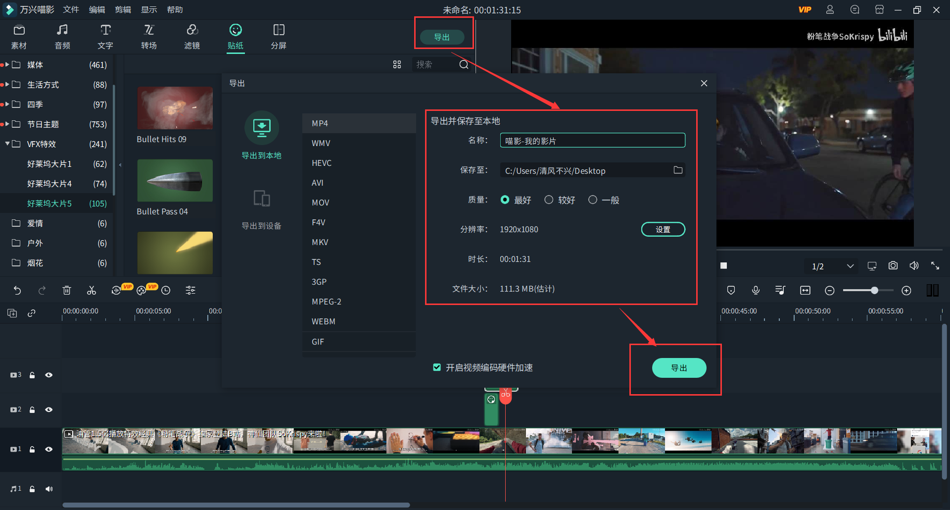
Task: Click the 设置 button next to resolution
Action: 663,229
